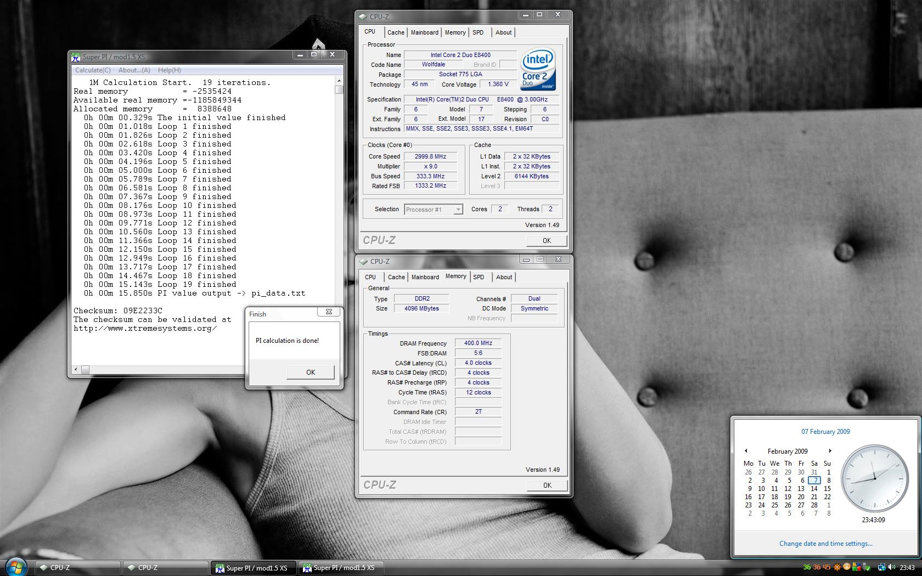This screenshot has width=922, height=576.
Task: Click Super PI horizontal scrollbar left arrow
Action: click(76, 369)
